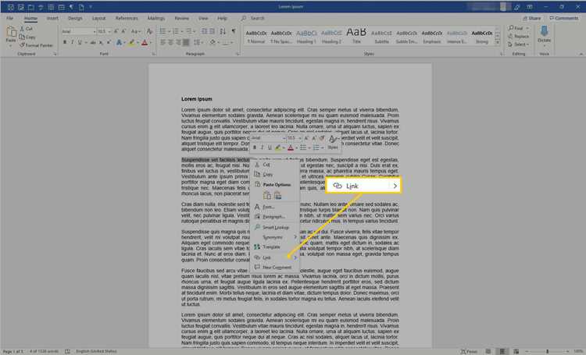This screenshot has width=586, height=355.
Task: Click Find in the Editing group
Action: coord(518,28)
